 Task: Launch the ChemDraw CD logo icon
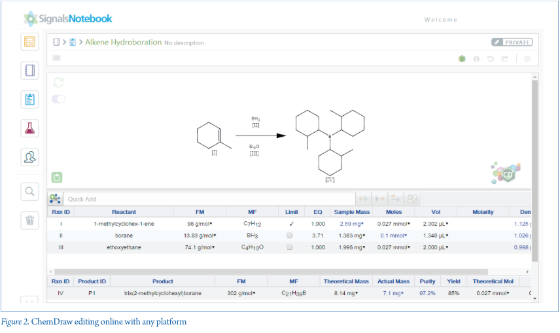point(507,174)
